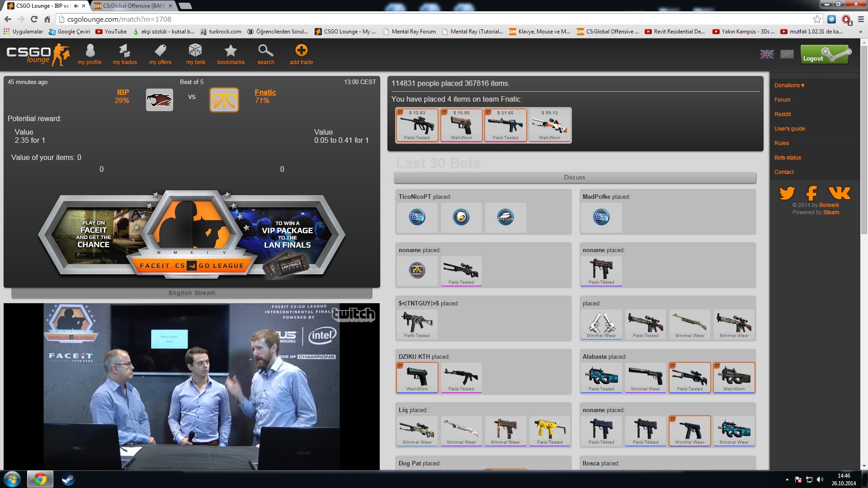
Task: Open the Fnatic team link
Action: point(265,92)
